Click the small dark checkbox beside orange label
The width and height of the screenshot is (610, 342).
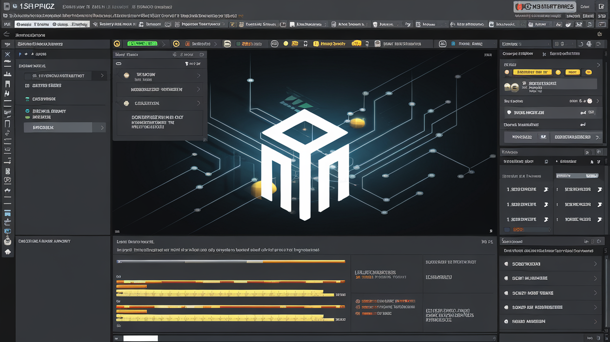(x=507, y=230)
